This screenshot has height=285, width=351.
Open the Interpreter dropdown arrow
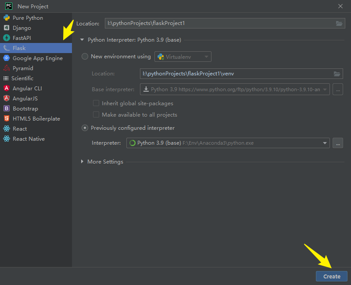325,143
